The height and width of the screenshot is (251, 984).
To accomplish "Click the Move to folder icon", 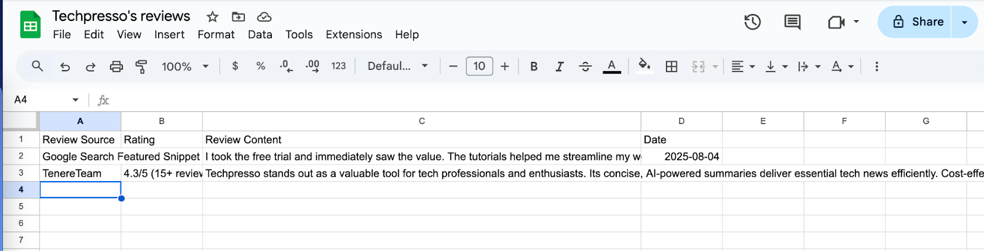I will 238,17.
